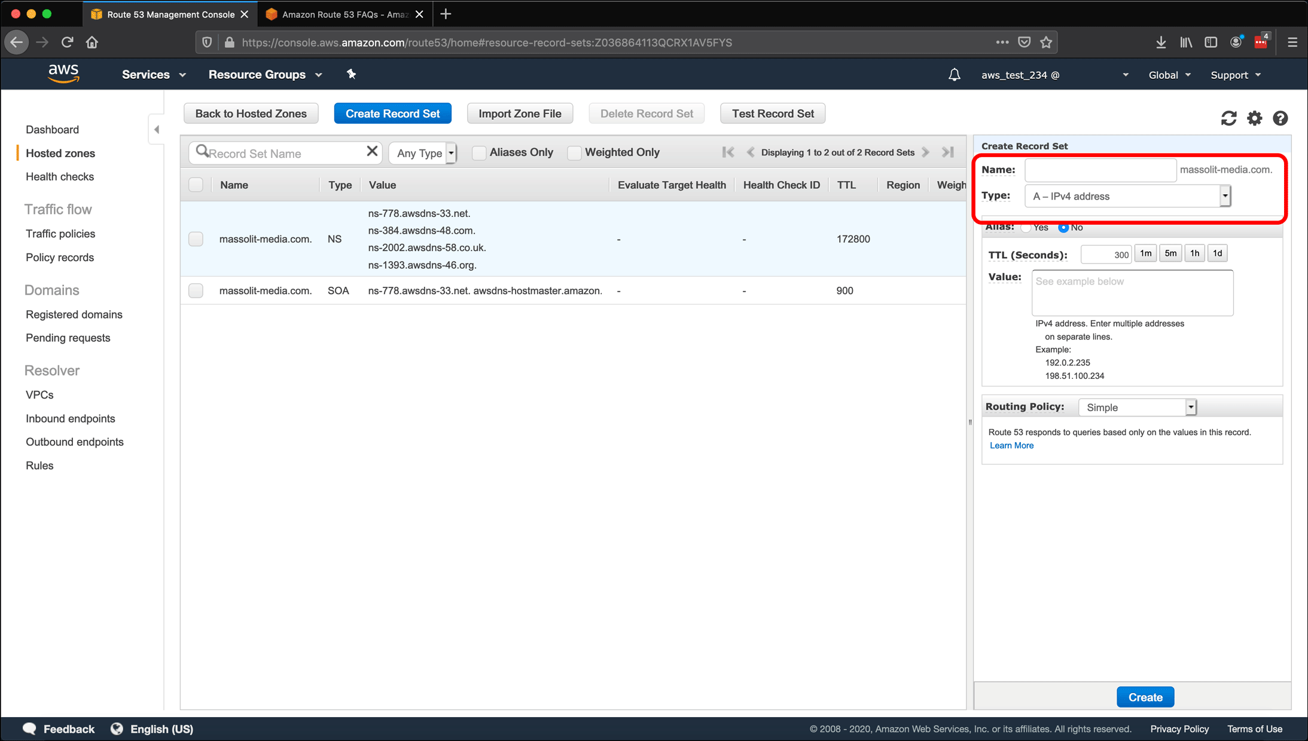Open Inbound endpoints in the sidebar
The width and height of the screenshot is (1308, 741).
pyautogui.click(x=71, y=418)
